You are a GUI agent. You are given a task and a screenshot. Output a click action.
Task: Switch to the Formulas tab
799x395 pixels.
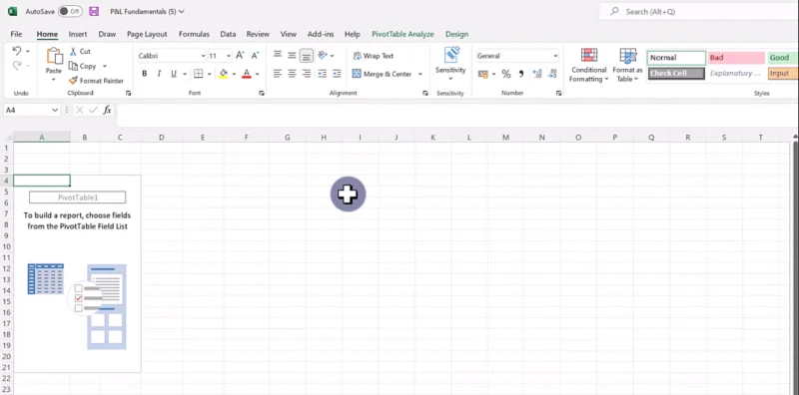194,34
